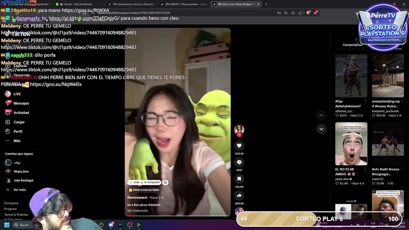409x230 pixels.
Task: Go to previous video with up chevron
Action: point(321,115)
